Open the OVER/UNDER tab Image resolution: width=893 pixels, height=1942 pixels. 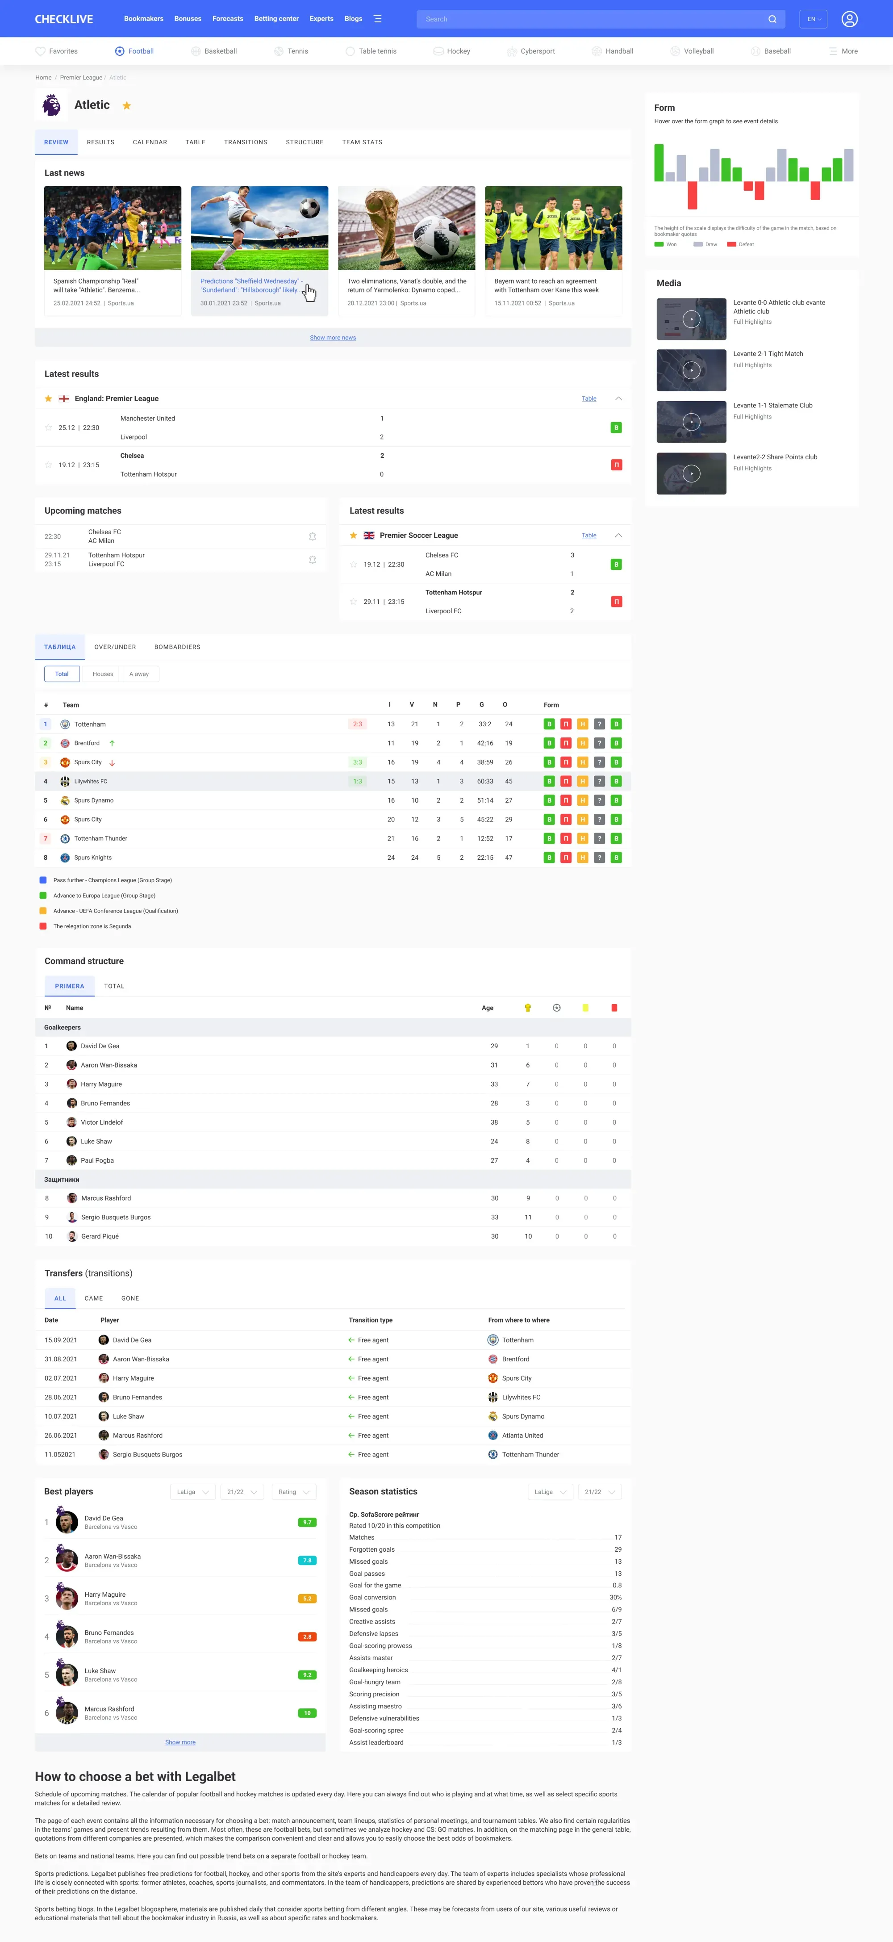(115, 647)
